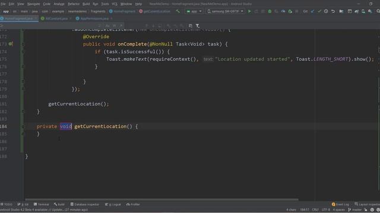The width and height of the screenshot is (380, 213).
Task: Click the Git rollback undo icon
Action: 333,11
